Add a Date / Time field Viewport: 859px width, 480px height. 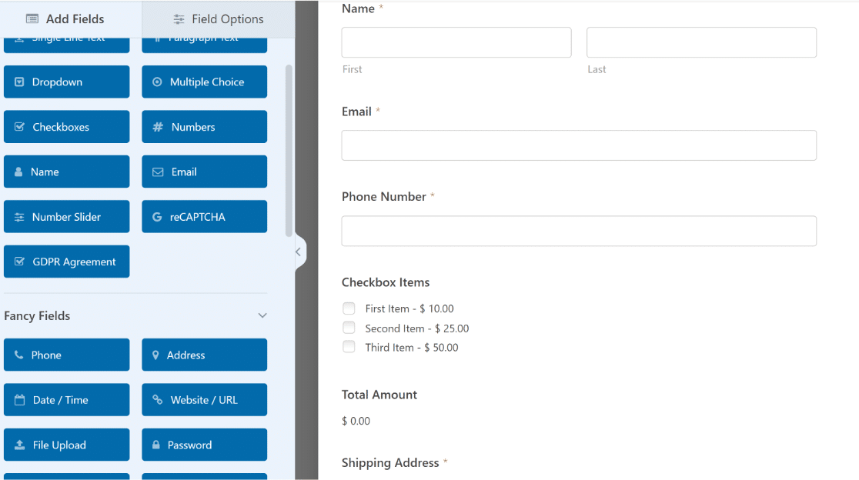tap(66, 399)
